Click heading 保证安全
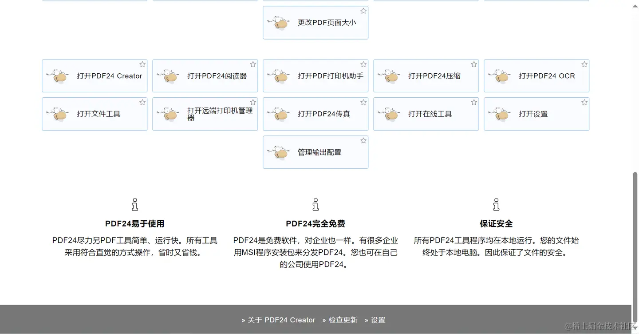 [x=496, y=224]
